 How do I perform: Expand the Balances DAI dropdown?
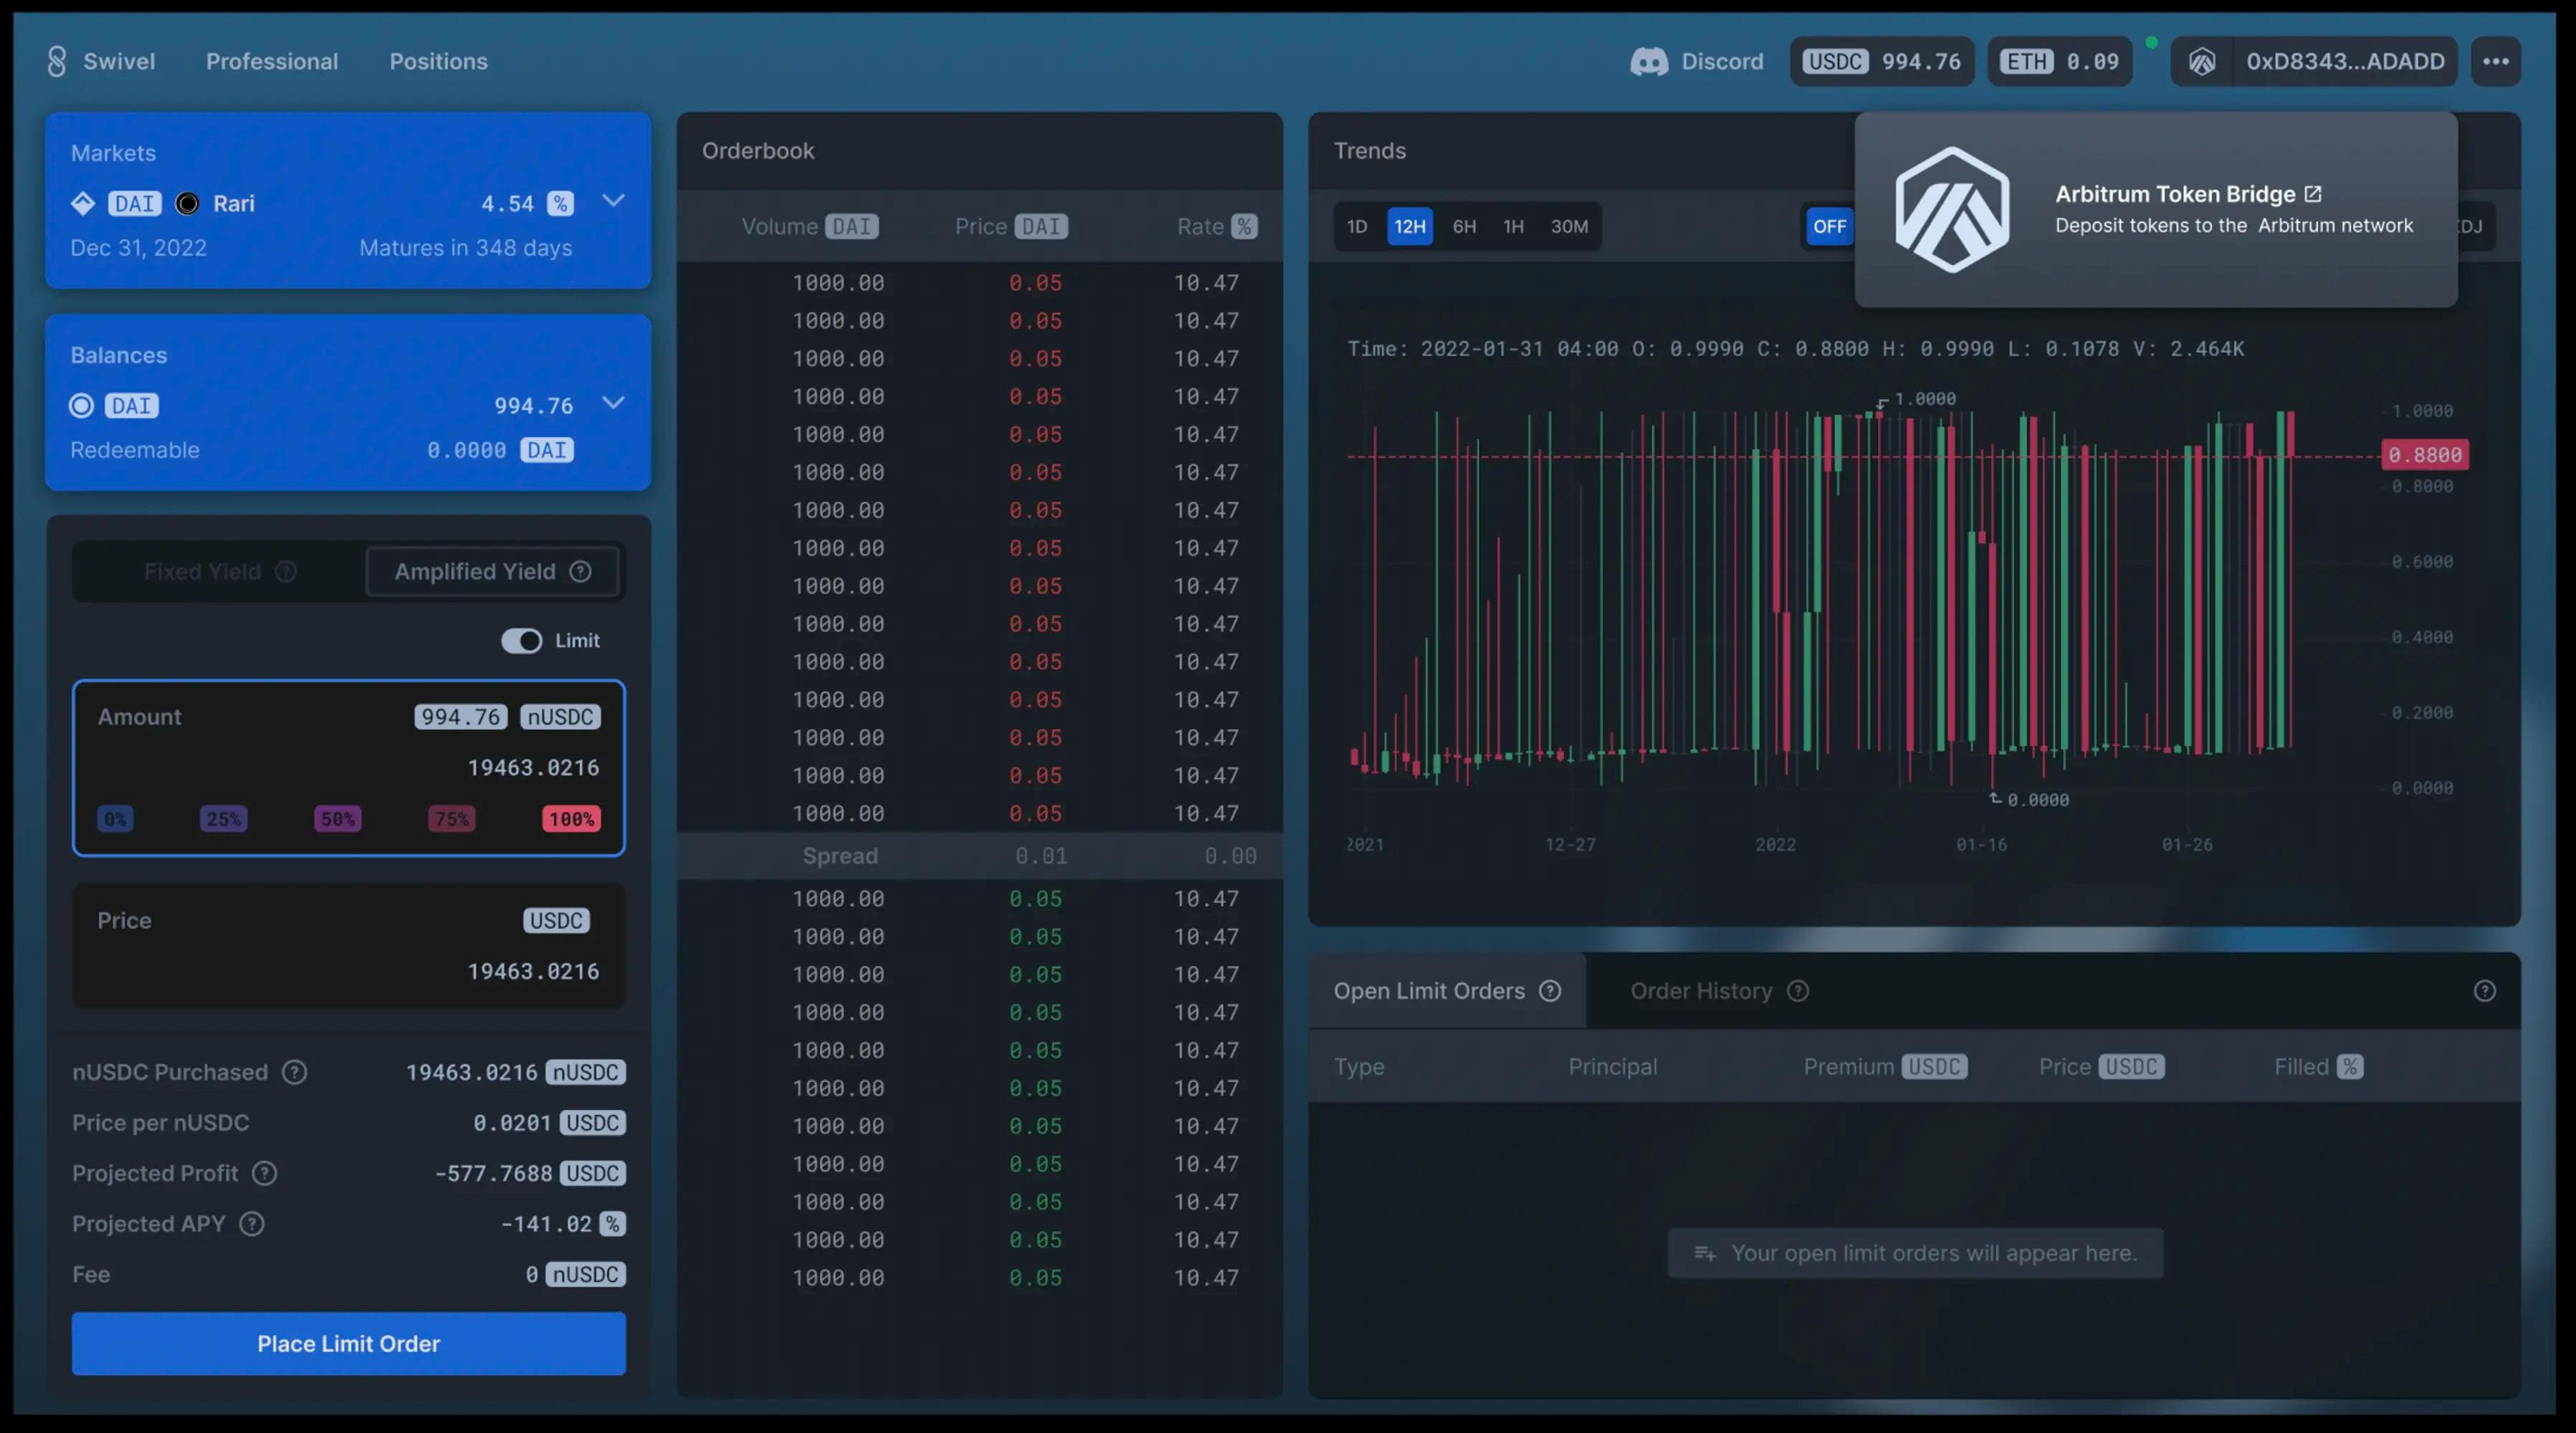pyautogui.click(x=613, y=403)
